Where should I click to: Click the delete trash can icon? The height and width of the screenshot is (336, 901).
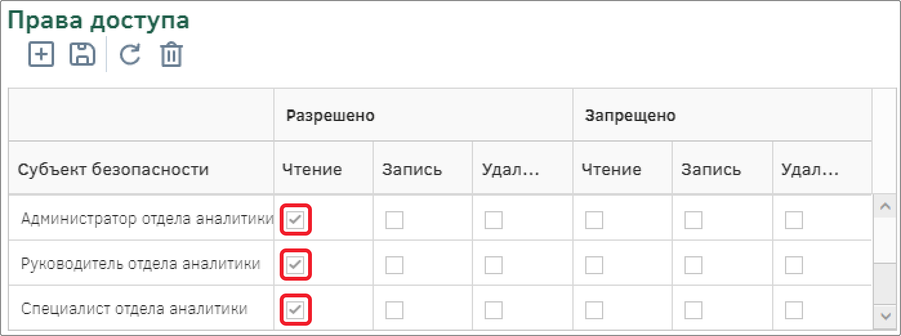point(171,55)
